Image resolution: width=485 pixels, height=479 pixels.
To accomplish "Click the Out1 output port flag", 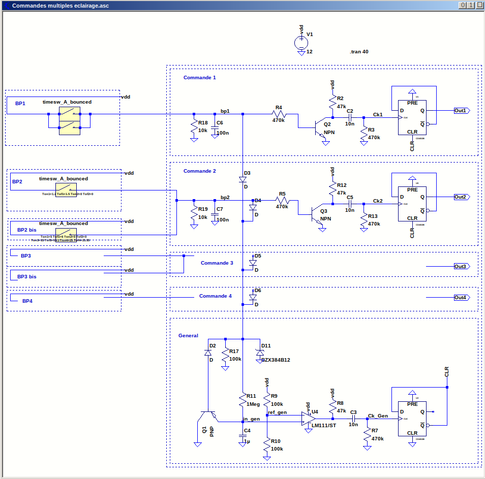I will [x=462, y=111].
